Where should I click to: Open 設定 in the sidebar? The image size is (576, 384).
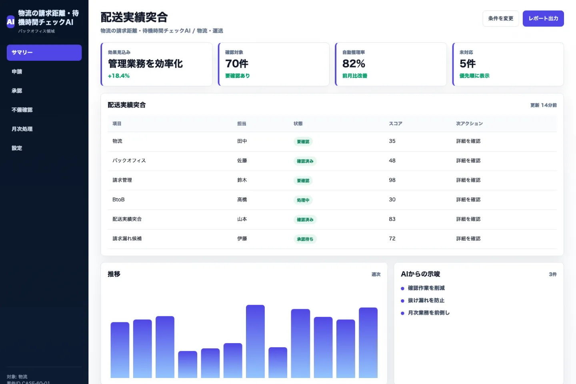[x=44, y=148]
